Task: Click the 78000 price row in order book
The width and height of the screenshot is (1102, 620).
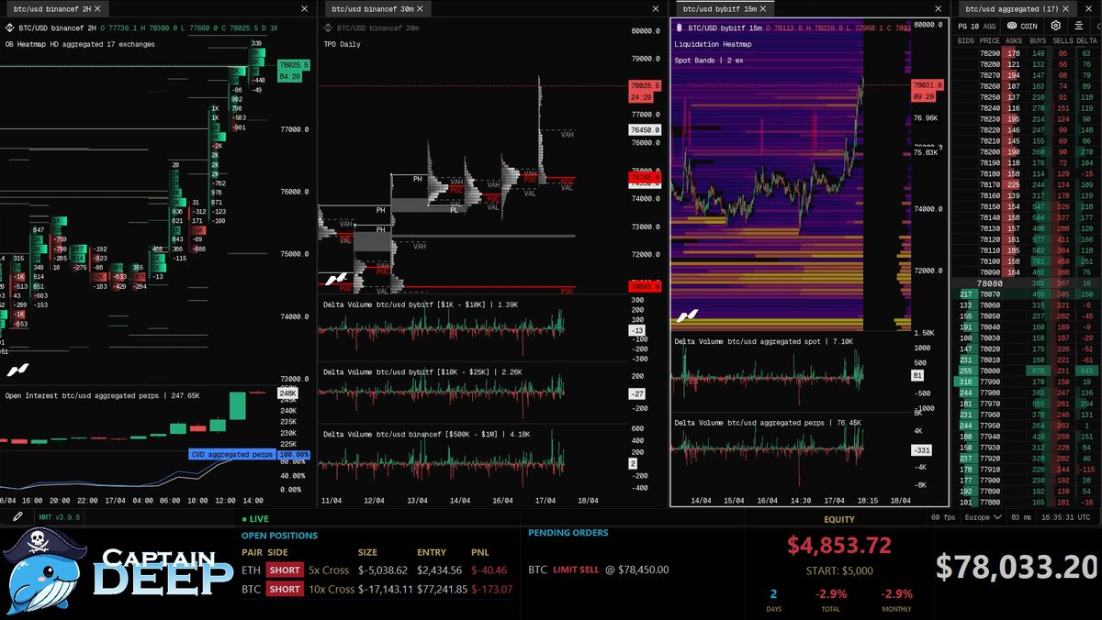Action: (x=1027, y=371)
